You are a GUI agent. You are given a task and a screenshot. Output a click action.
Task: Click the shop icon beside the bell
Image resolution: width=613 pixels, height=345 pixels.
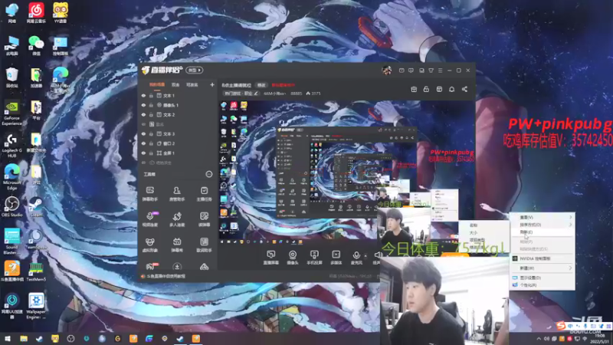coord(439,89)
